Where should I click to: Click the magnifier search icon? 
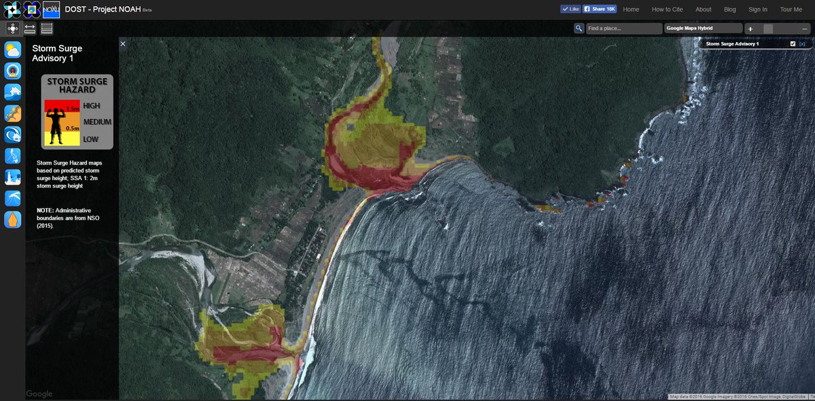(x=579, y=29)
